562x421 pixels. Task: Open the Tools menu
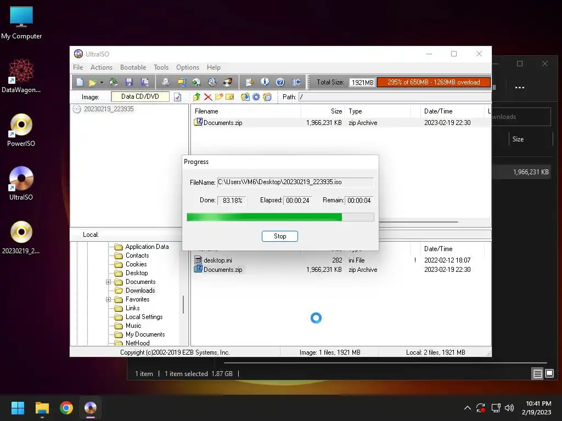[161, 67]
